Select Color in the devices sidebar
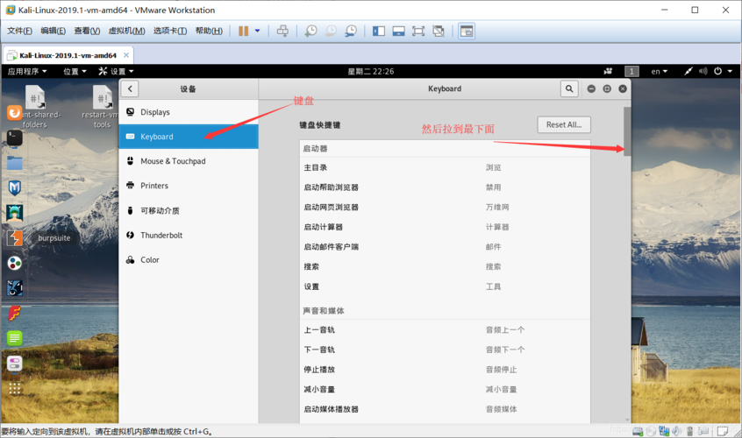This screenshot has height=438, width=742. (189, 259)
